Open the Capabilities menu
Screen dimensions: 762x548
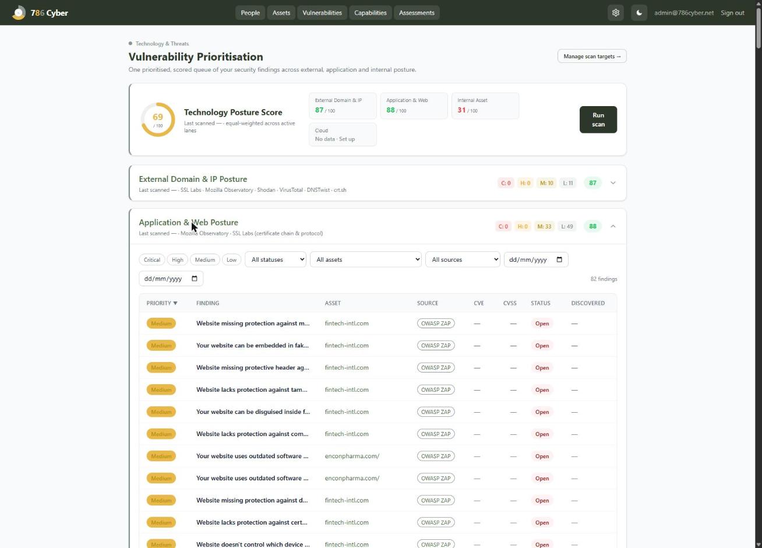[x=371, y=12]
